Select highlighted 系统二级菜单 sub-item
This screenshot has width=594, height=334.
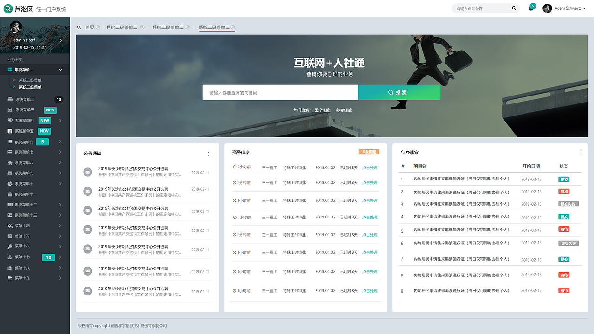(x=30, y=87)
